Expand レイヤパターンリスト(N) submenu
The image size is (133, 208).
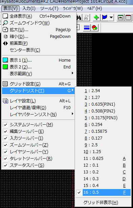tap(39, 115)
